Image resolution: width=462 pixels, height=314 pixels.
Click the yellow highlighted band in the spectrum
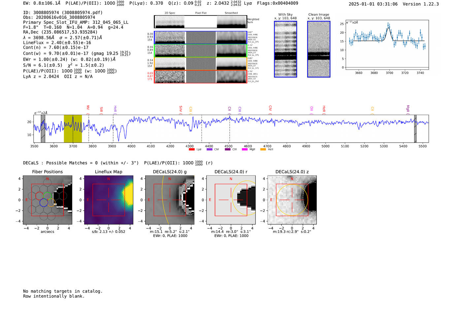73,128
